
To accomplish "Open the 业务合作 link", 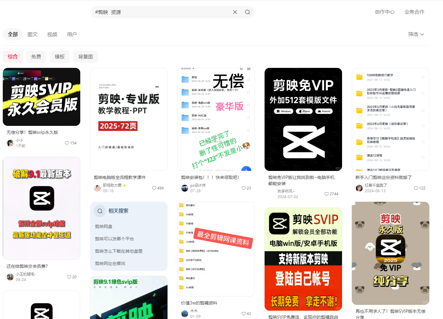I will coord(414,12).
